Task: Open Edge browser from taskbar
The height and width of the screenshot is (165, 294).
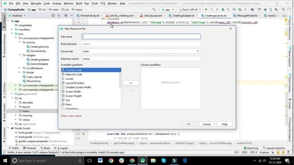Action: pos(185,160)
